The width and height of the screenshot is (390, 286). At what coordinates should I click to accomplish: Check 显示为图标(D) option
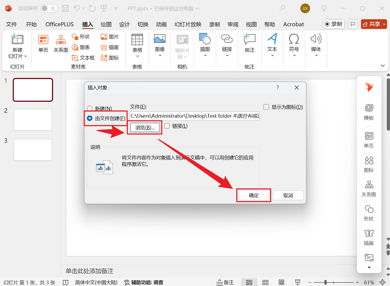[x=266, y=107]
